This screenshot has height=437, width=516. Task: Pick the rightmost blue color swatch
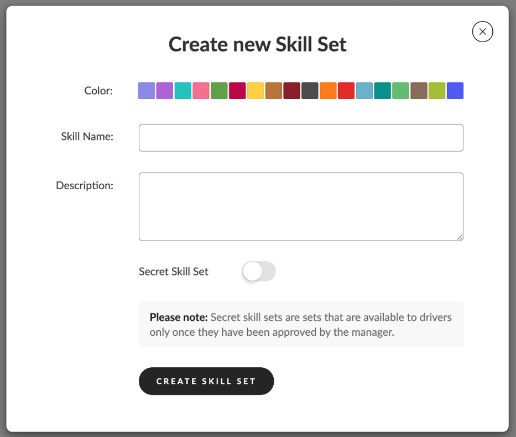[x=455, y=90]
